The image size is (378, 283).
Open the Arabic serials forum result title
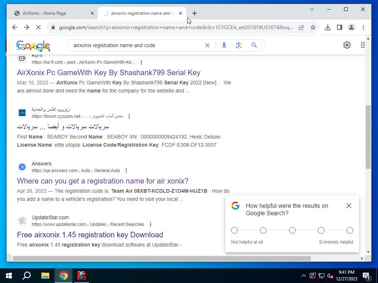tap(63, 127)
